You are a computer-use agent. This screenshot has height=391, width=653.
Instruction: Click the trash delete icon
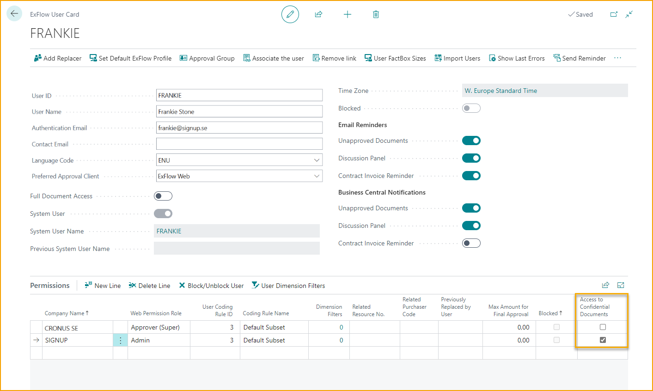click(x=376, y=14)
